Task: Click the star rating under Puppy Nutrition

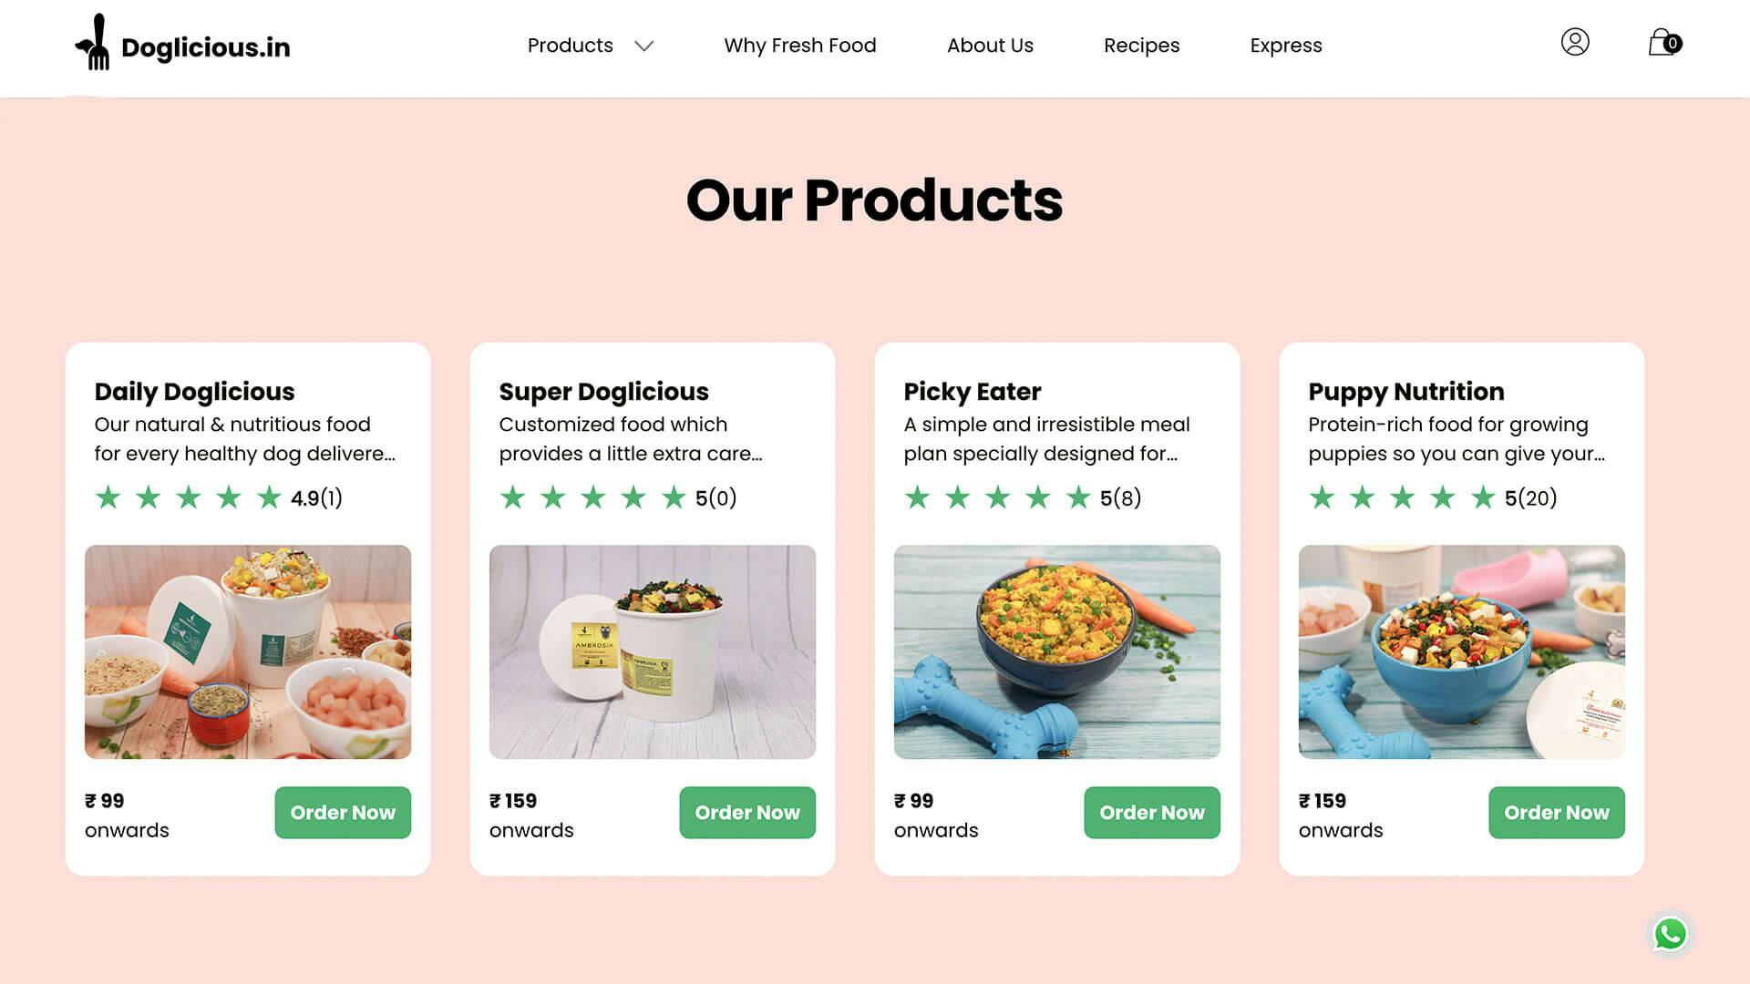Action: pyautogui.click(x=1402, y=497)
